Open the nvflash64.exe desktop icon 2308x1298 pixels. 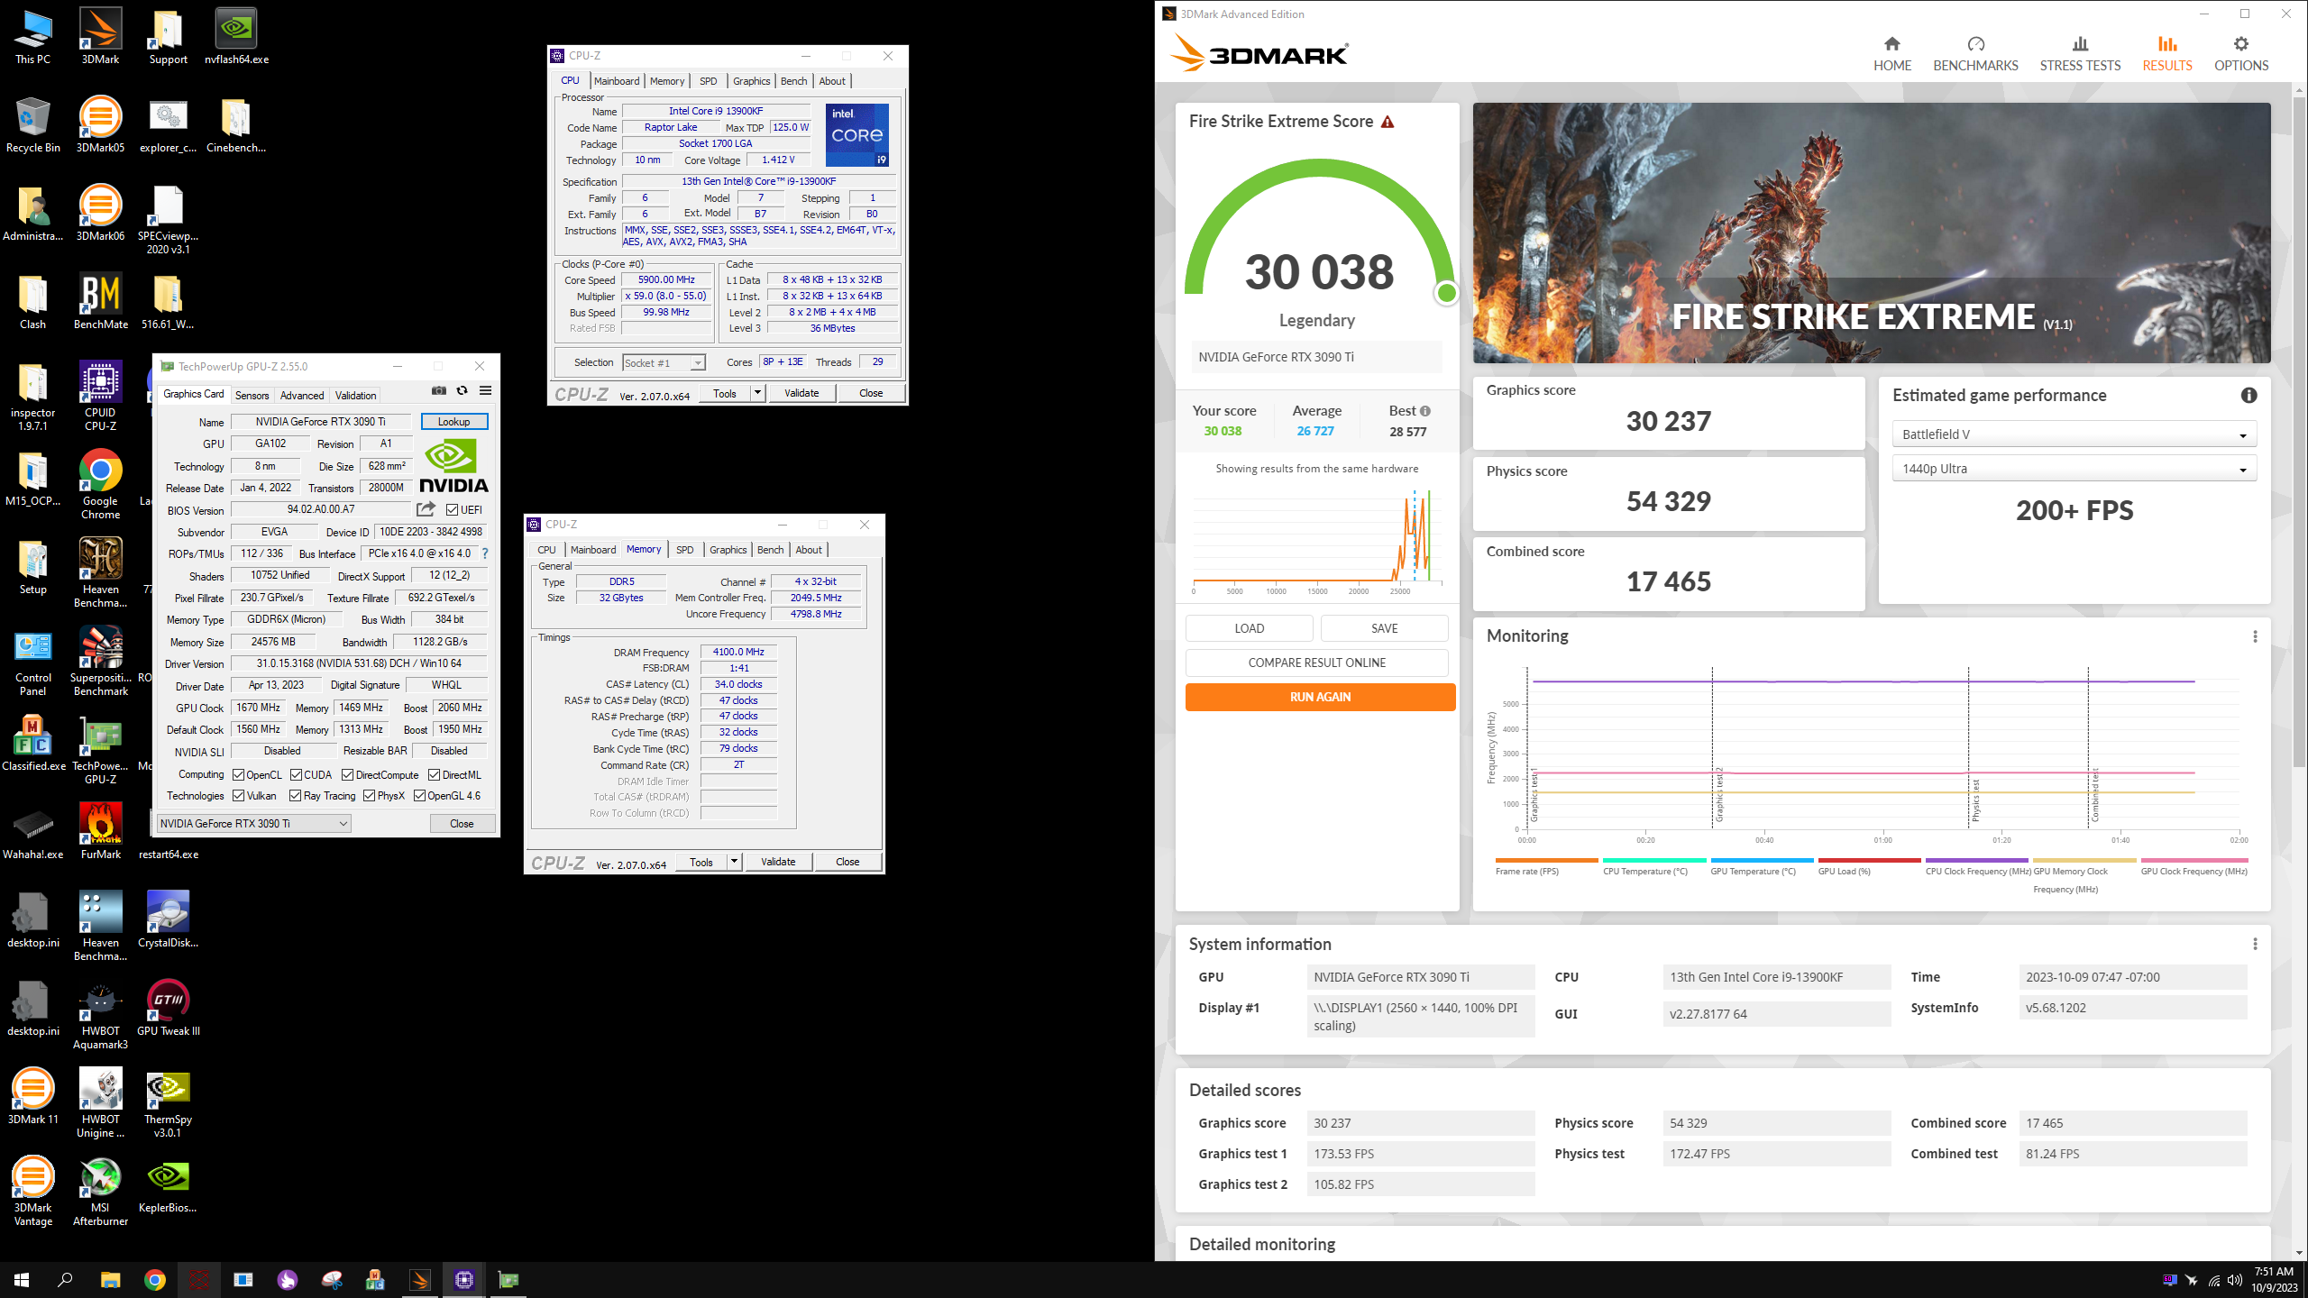(x=236, y=37)
